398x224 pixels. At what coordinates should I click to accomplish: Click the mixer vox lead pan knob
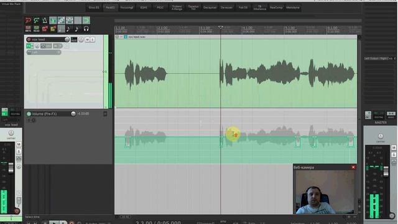tap(11, 133)
